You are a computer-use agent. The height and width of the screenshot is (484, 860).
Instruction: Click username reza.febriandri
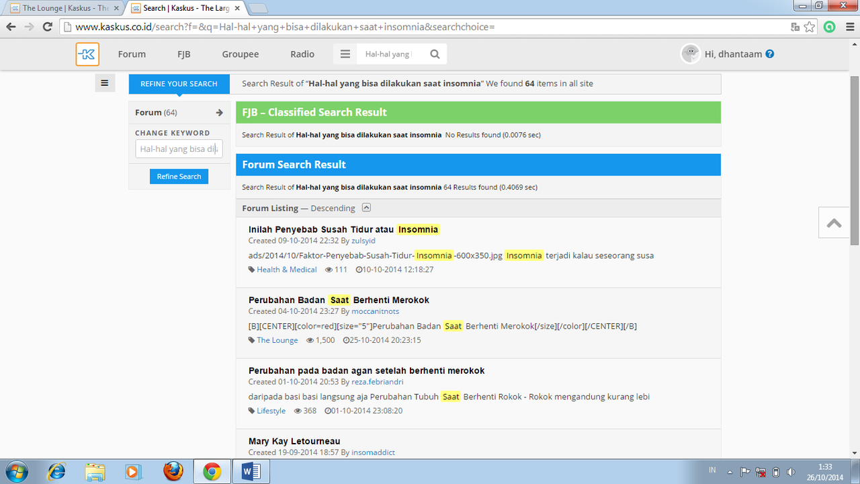pos(377,382)
